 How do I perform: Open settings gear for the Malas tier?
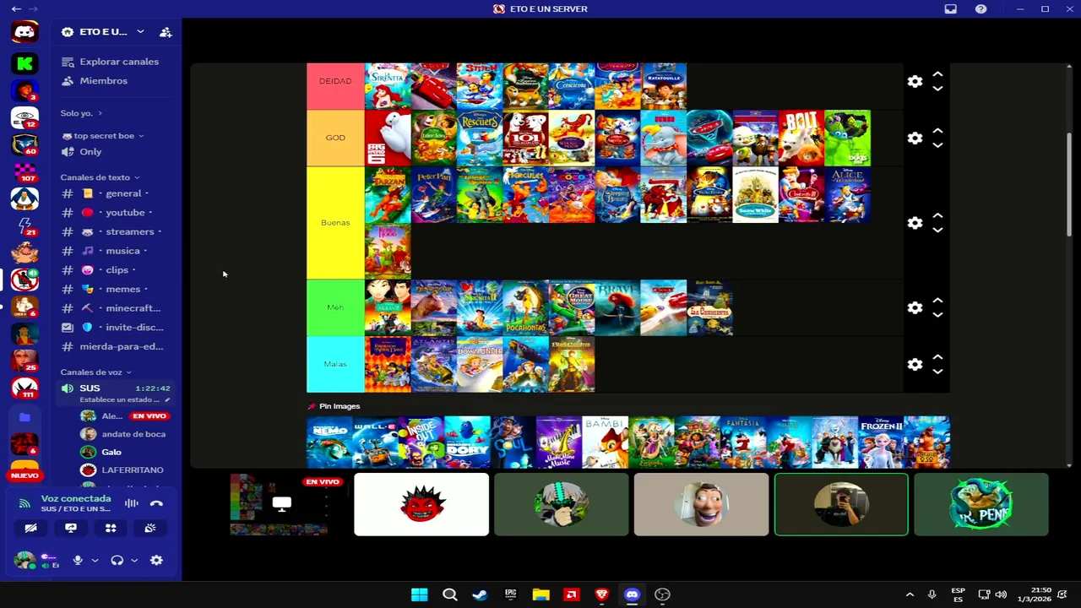tap(915, 364)
